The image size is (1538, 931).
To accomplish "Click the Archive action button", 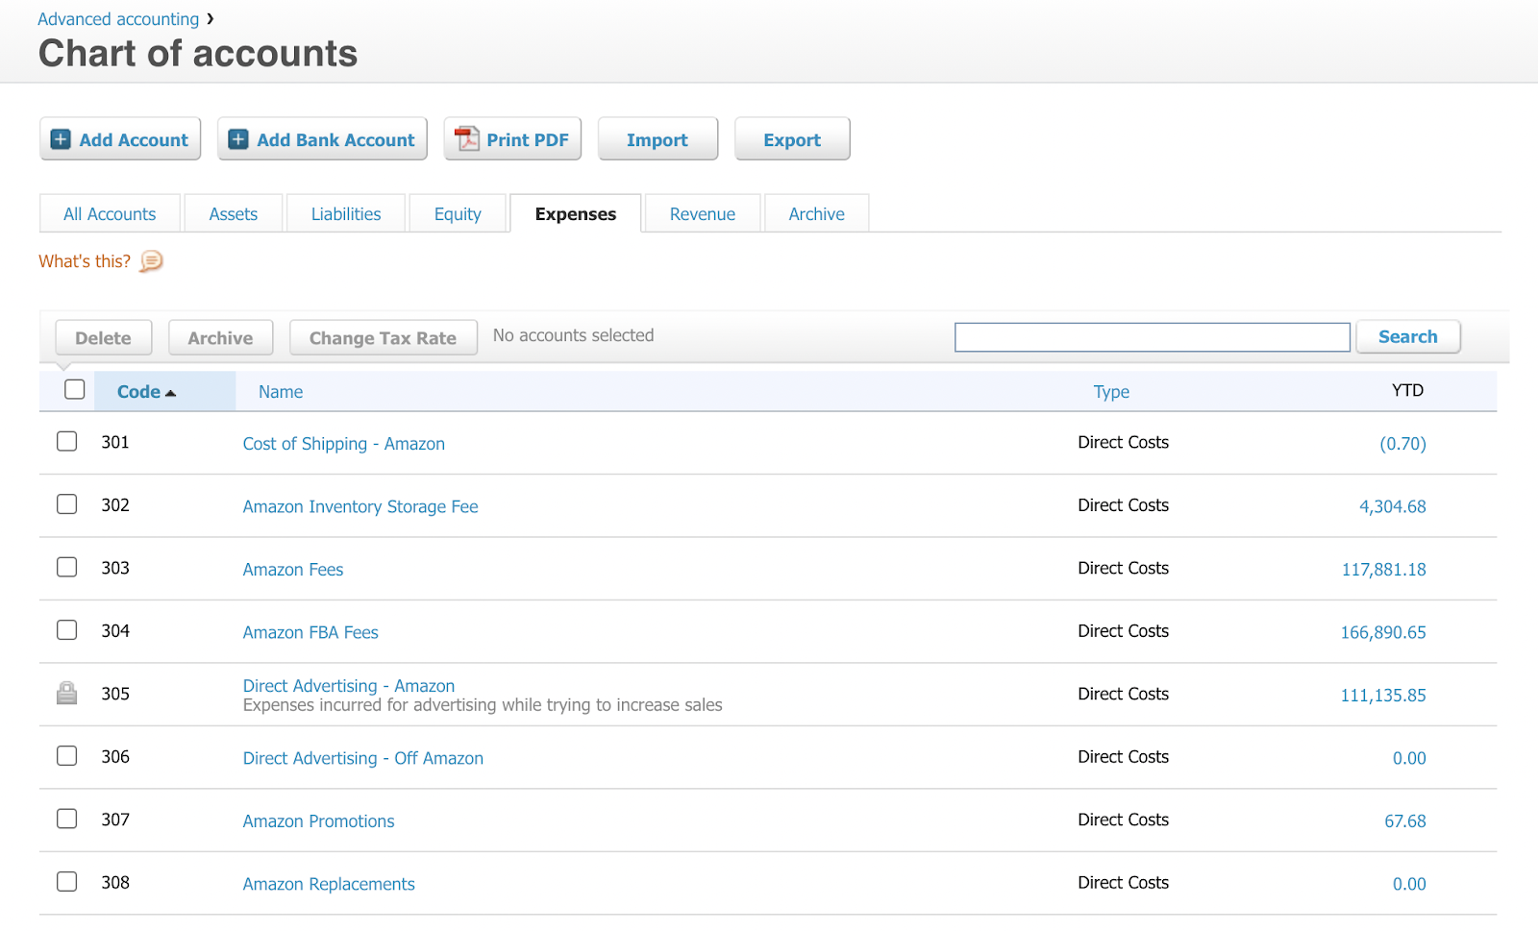I will coord(221,338).
